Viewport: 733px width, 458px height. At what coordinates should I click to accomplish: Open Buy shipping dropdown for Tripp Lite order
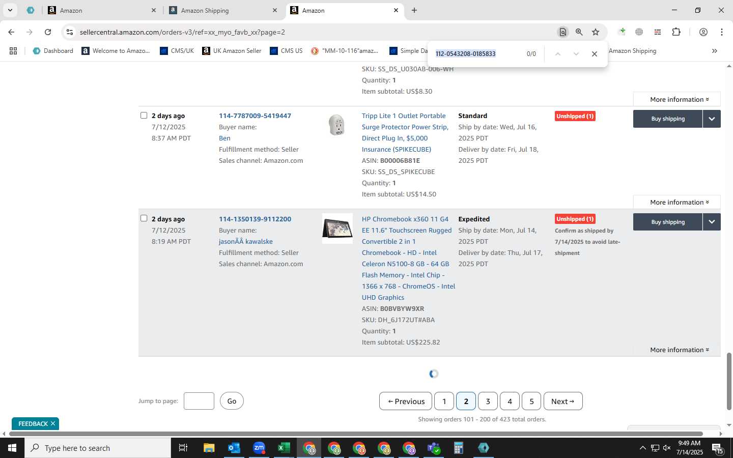point(712,119)
